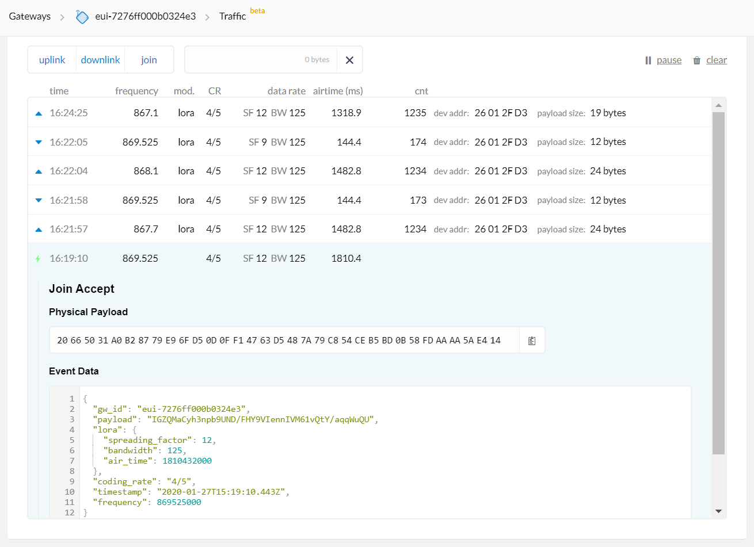Click the downlink arrow icon at 16:22:05
Screen dimensions: 754x547
coord(39,142)
